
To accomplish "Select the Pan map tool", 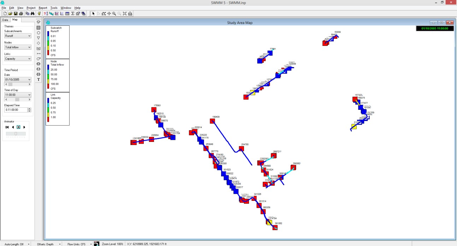I will point(109,14).
